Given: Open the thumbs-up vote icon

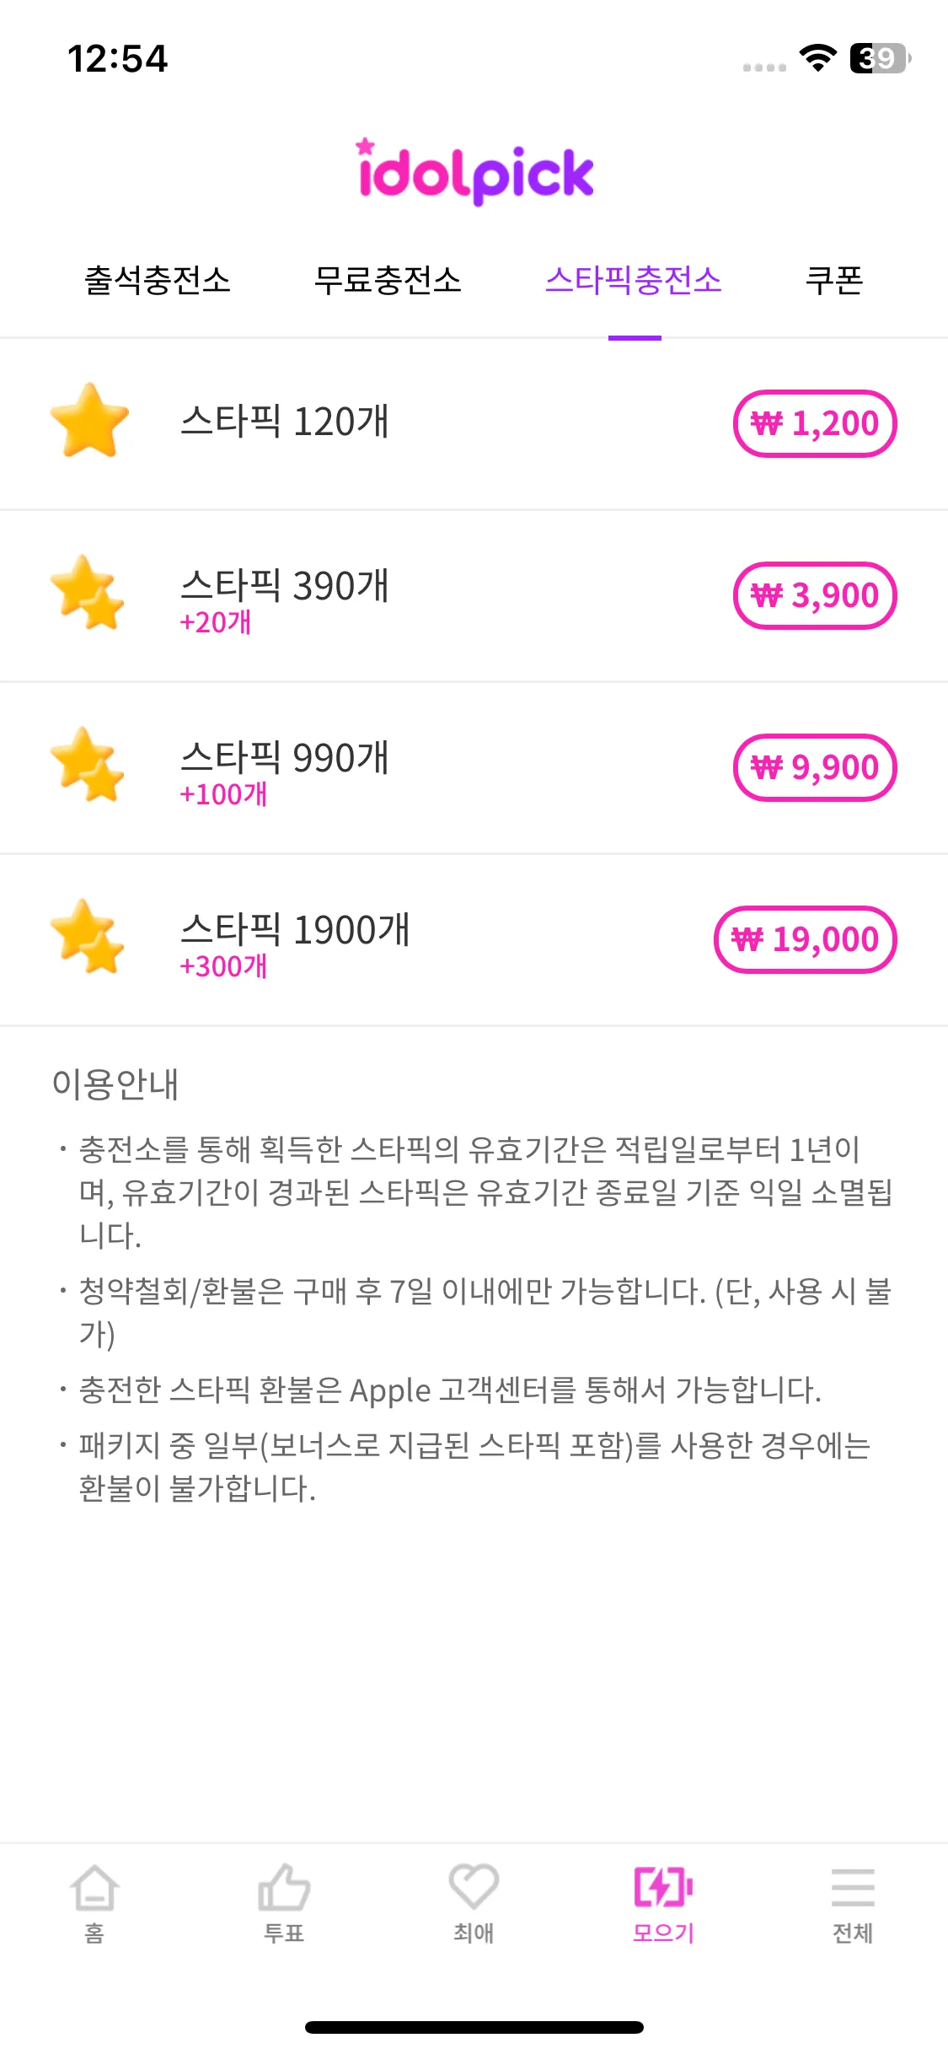Looking at the screenshot, I should (284, 1887).
